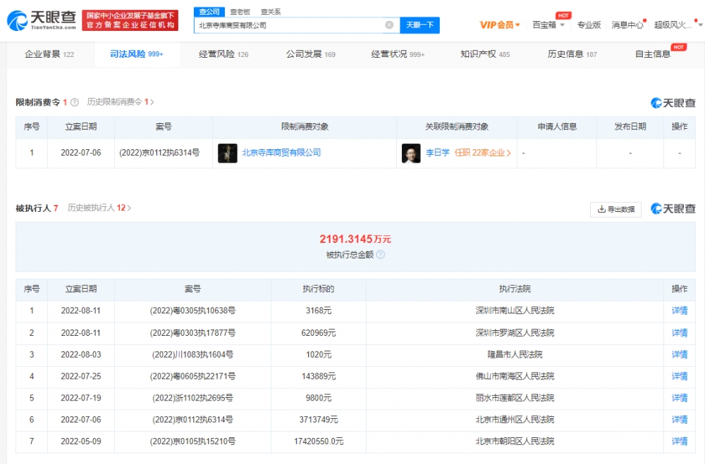Click the total amount 2191.3145万元
The image size is (705, 464).
click(355, 239)
